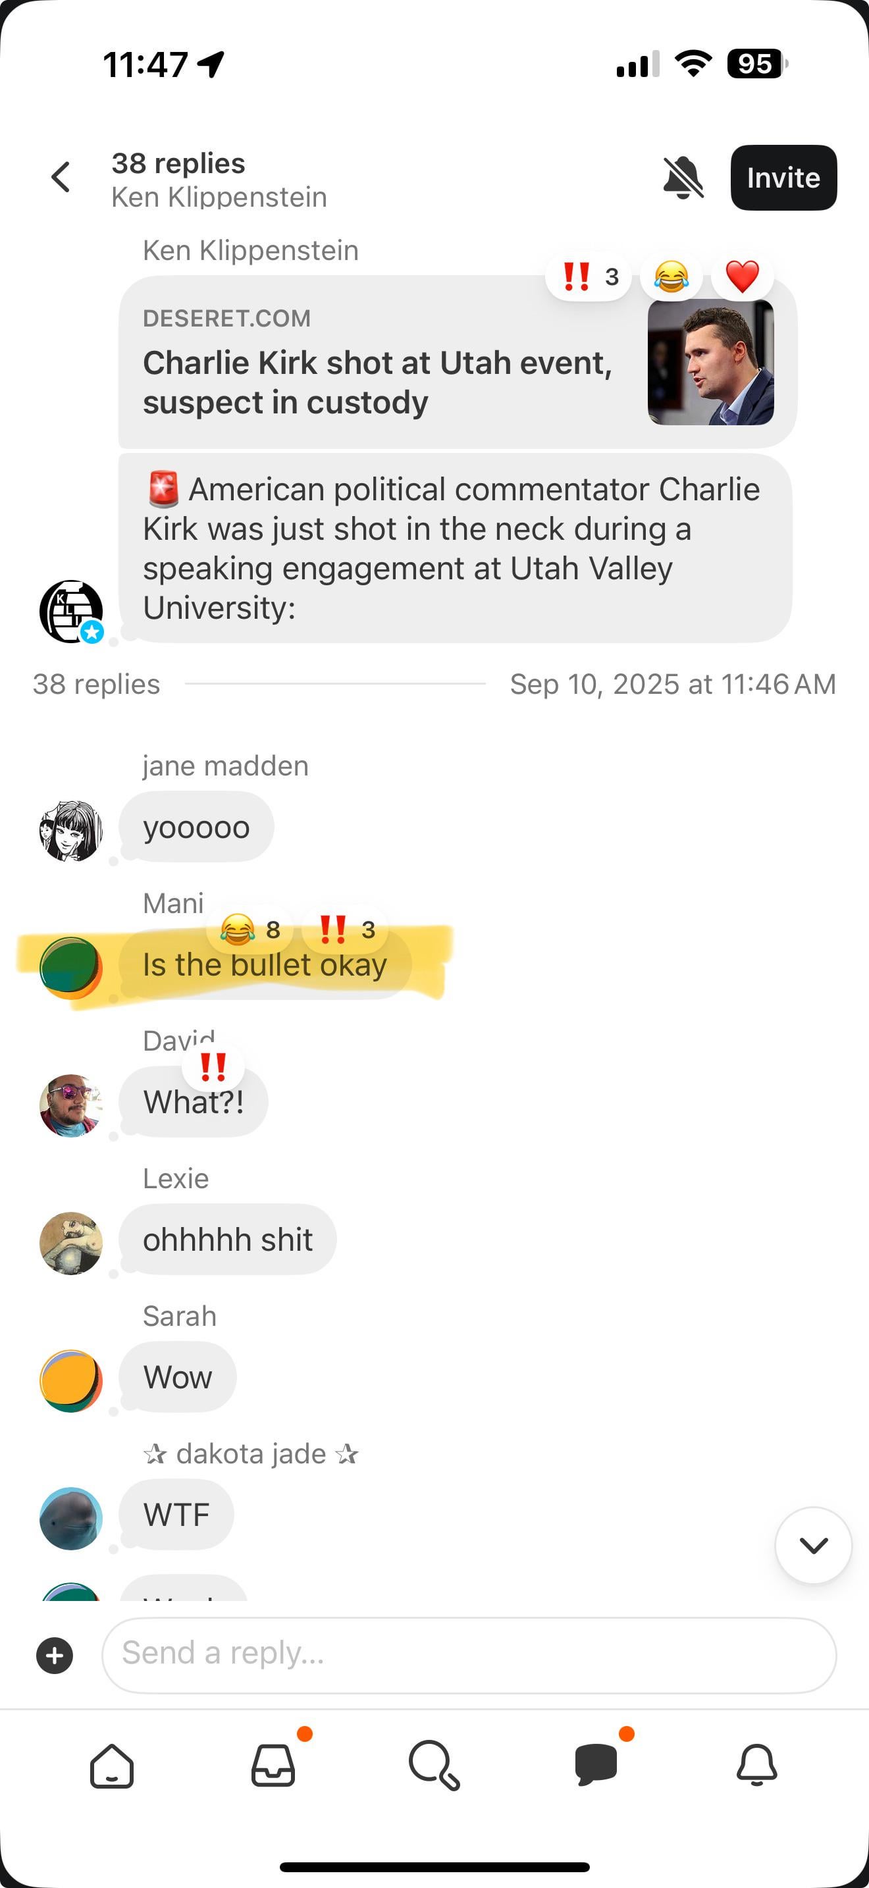Image resolution: width=869 pixels, height=1888 pixels.
Task: Open Ken Klippenstein's profile avatar
Action: [x=71, y=612]
